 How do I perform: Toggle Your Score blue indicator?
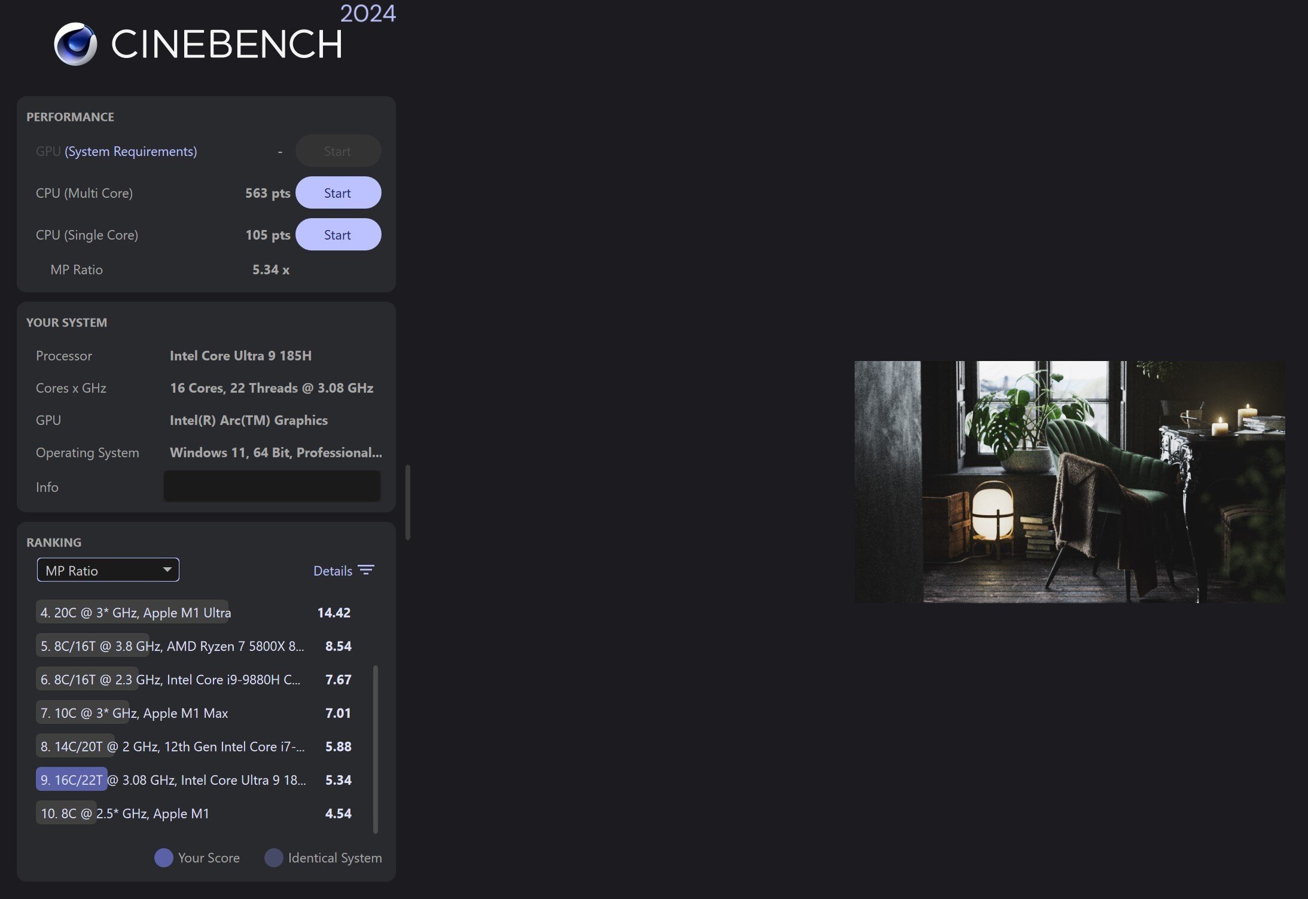click(161, 857)
